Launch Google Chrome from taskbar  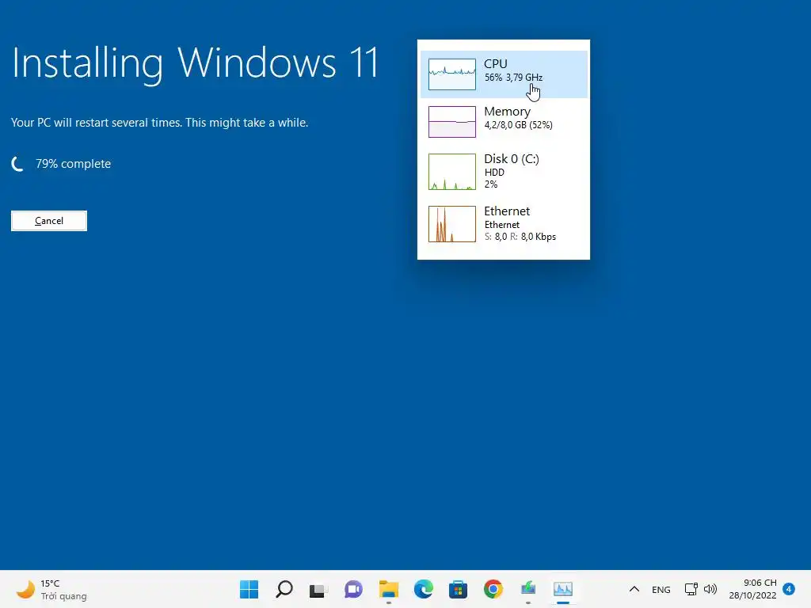pyautogui.click(x=493, y=589)
